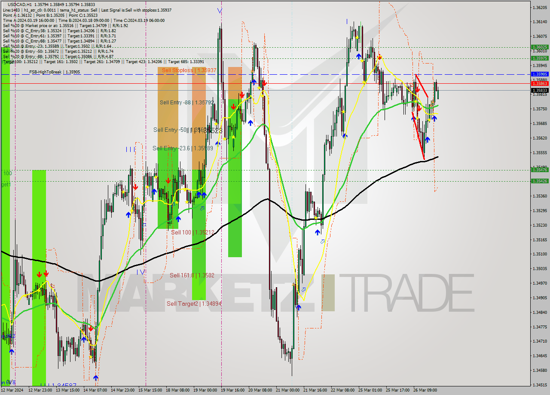This screenshot has height=395, width=550.
Task: Select the green 1.35426 price tag
Action: coord(539,181)
